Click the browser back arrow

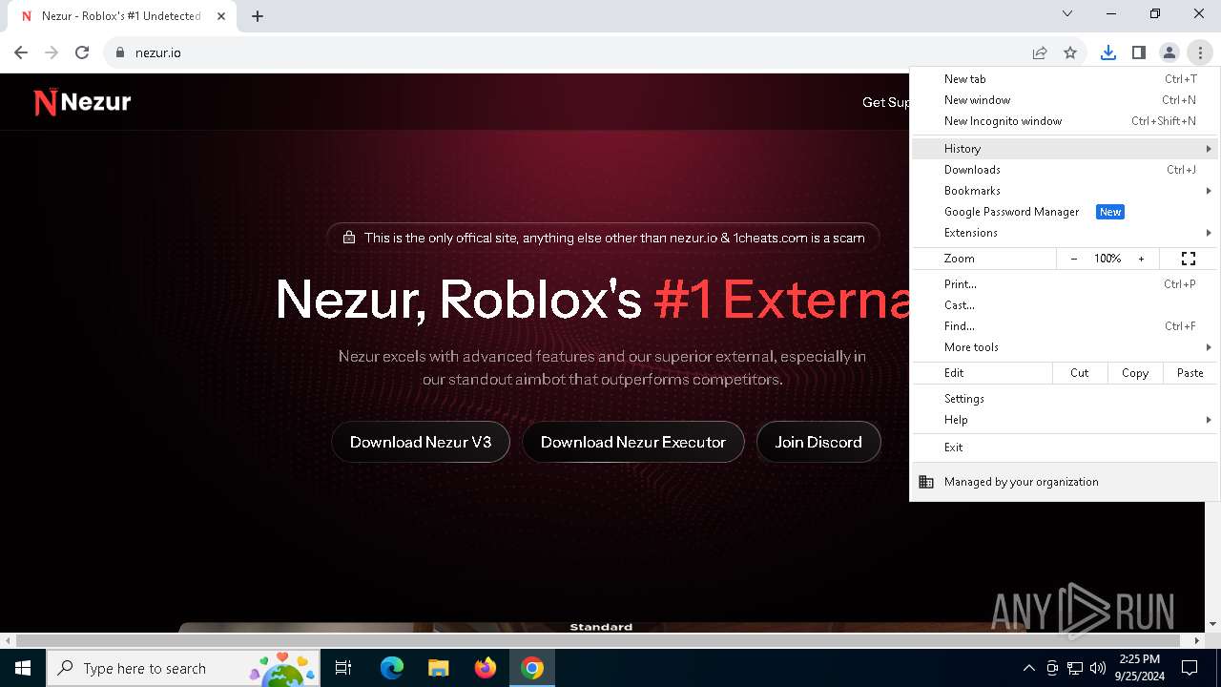click(x=21, y=52)
